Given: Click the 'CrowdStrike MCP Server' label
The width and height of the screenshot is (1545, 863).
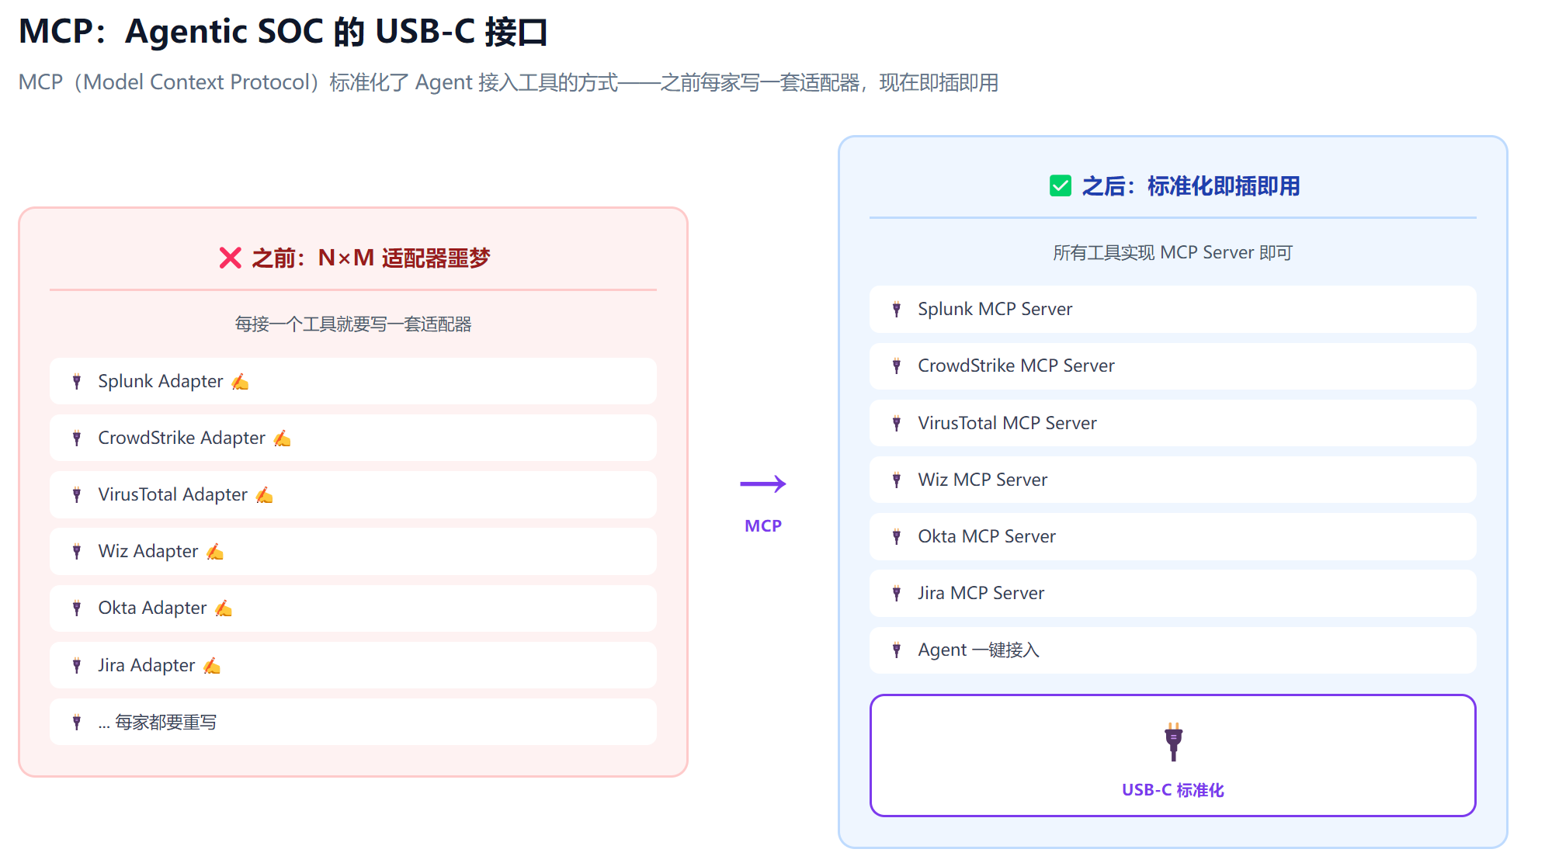Looking at the screenshot, I should point(1016,366).
